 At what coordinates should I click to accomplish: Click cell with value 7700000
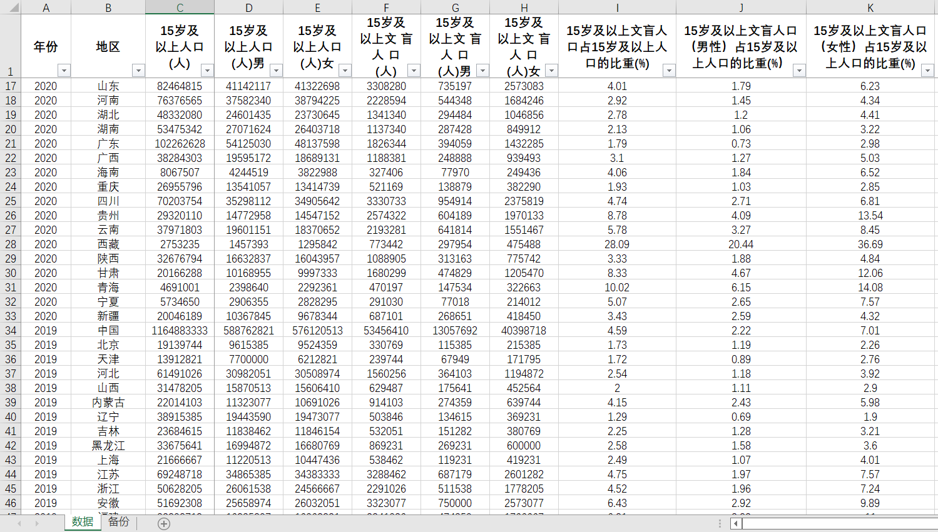(249, 359)
